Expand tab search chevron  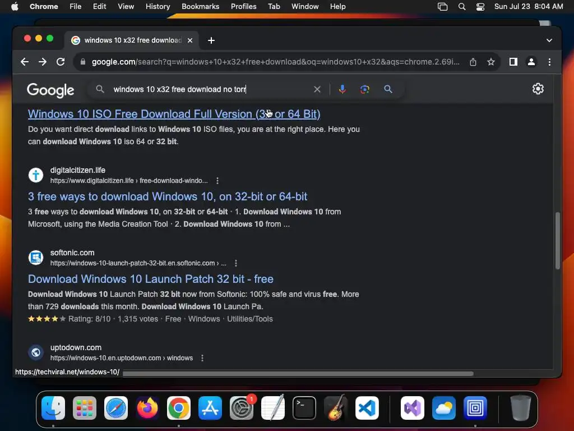[x=549, y=40]
